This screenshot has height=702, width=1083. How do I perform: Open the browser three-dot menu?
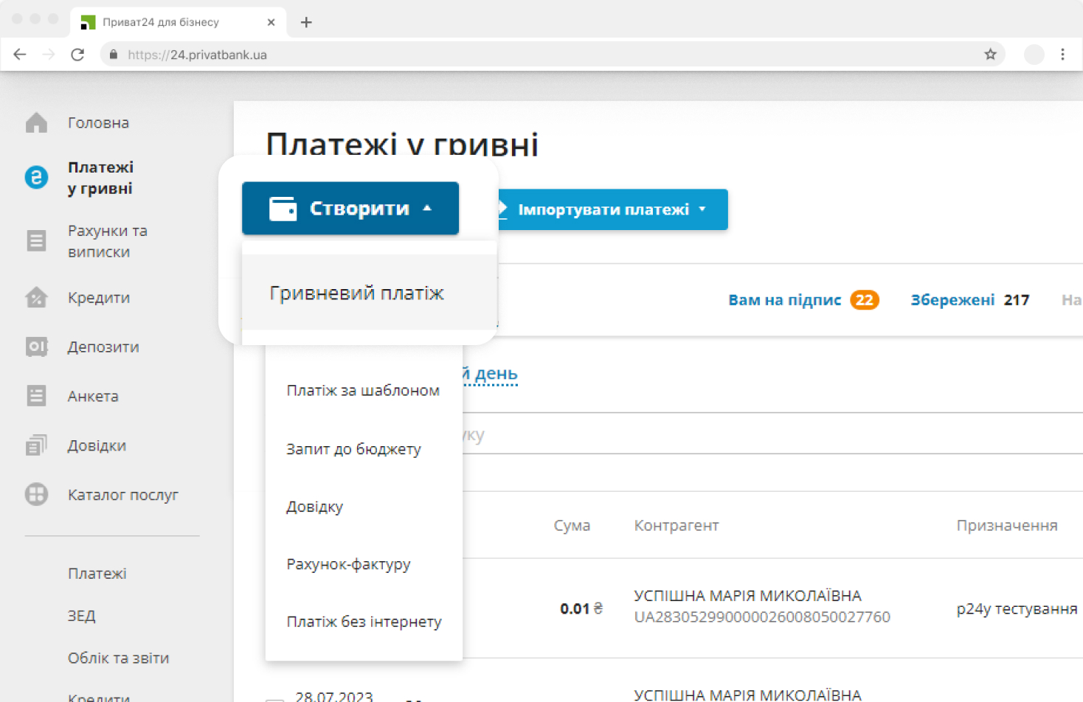[x=1062, y=54]
